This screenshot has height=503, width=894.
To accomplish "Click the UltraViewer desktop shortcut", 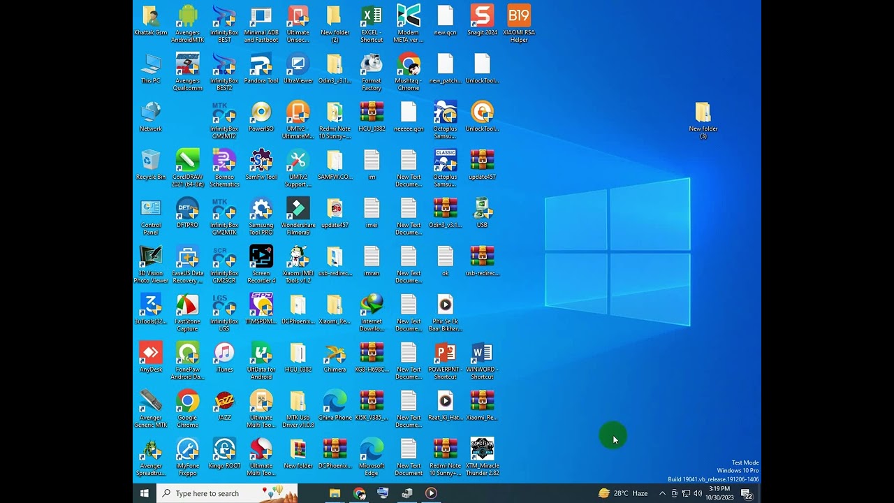I will point(298,64).
